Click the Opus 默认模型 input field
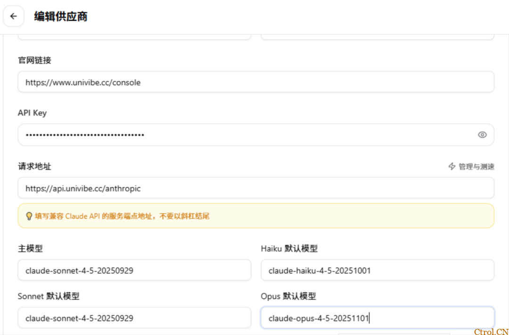 pos(378,318)
